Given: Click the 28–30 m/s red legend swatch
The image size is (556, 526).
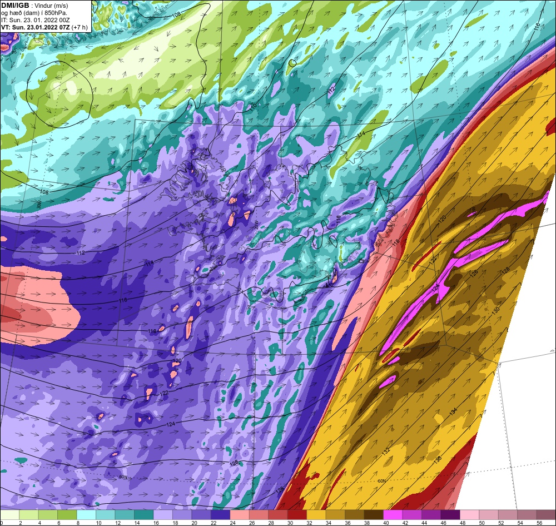Looking at the screenshot, I should [x=278, y=515].
